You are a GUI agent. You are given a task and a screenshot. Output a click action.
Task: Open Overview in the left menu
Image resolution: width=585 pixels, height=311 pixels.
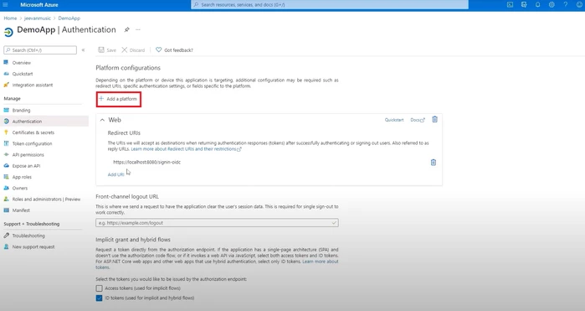[22, 63]
